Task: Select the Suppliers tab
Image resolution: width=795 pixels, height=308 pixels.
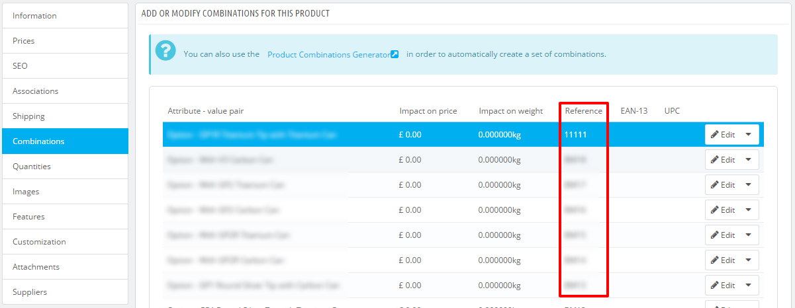Action: 65,292
